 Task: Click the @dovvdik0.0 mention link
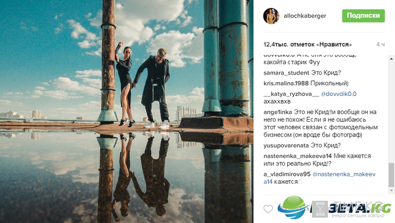pos(339,94)
